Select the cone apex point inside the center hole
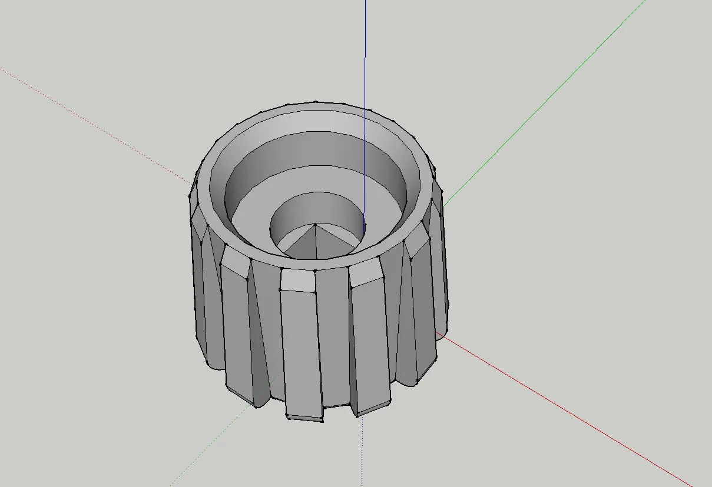 [315, 224]
